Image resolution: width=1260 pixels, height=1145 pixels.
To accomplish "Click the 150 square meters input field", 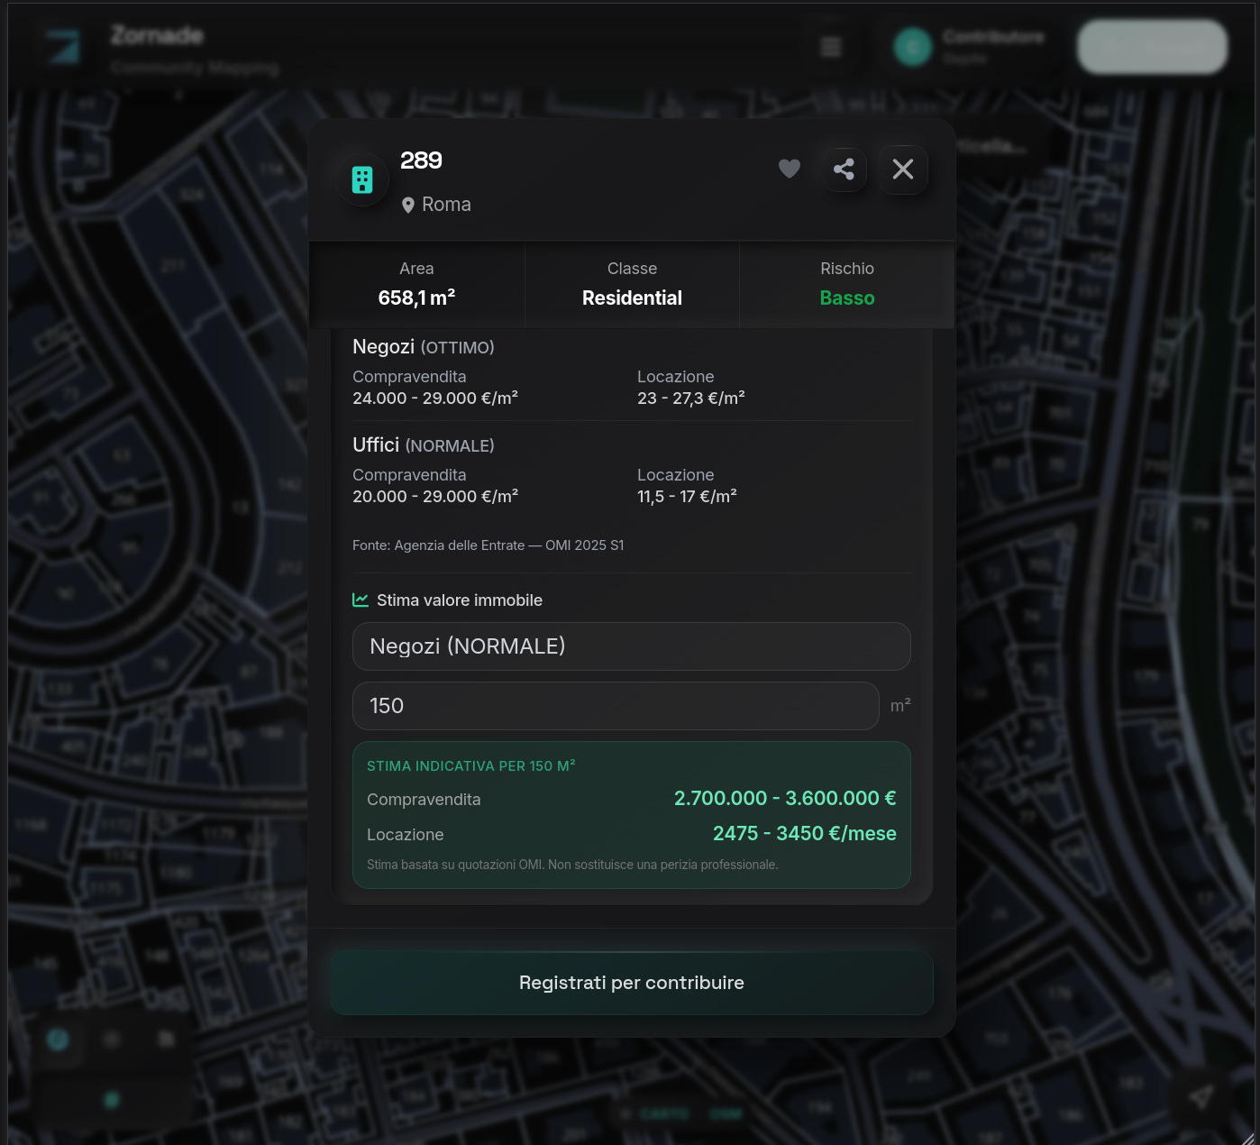I will [x=616, y=706].
